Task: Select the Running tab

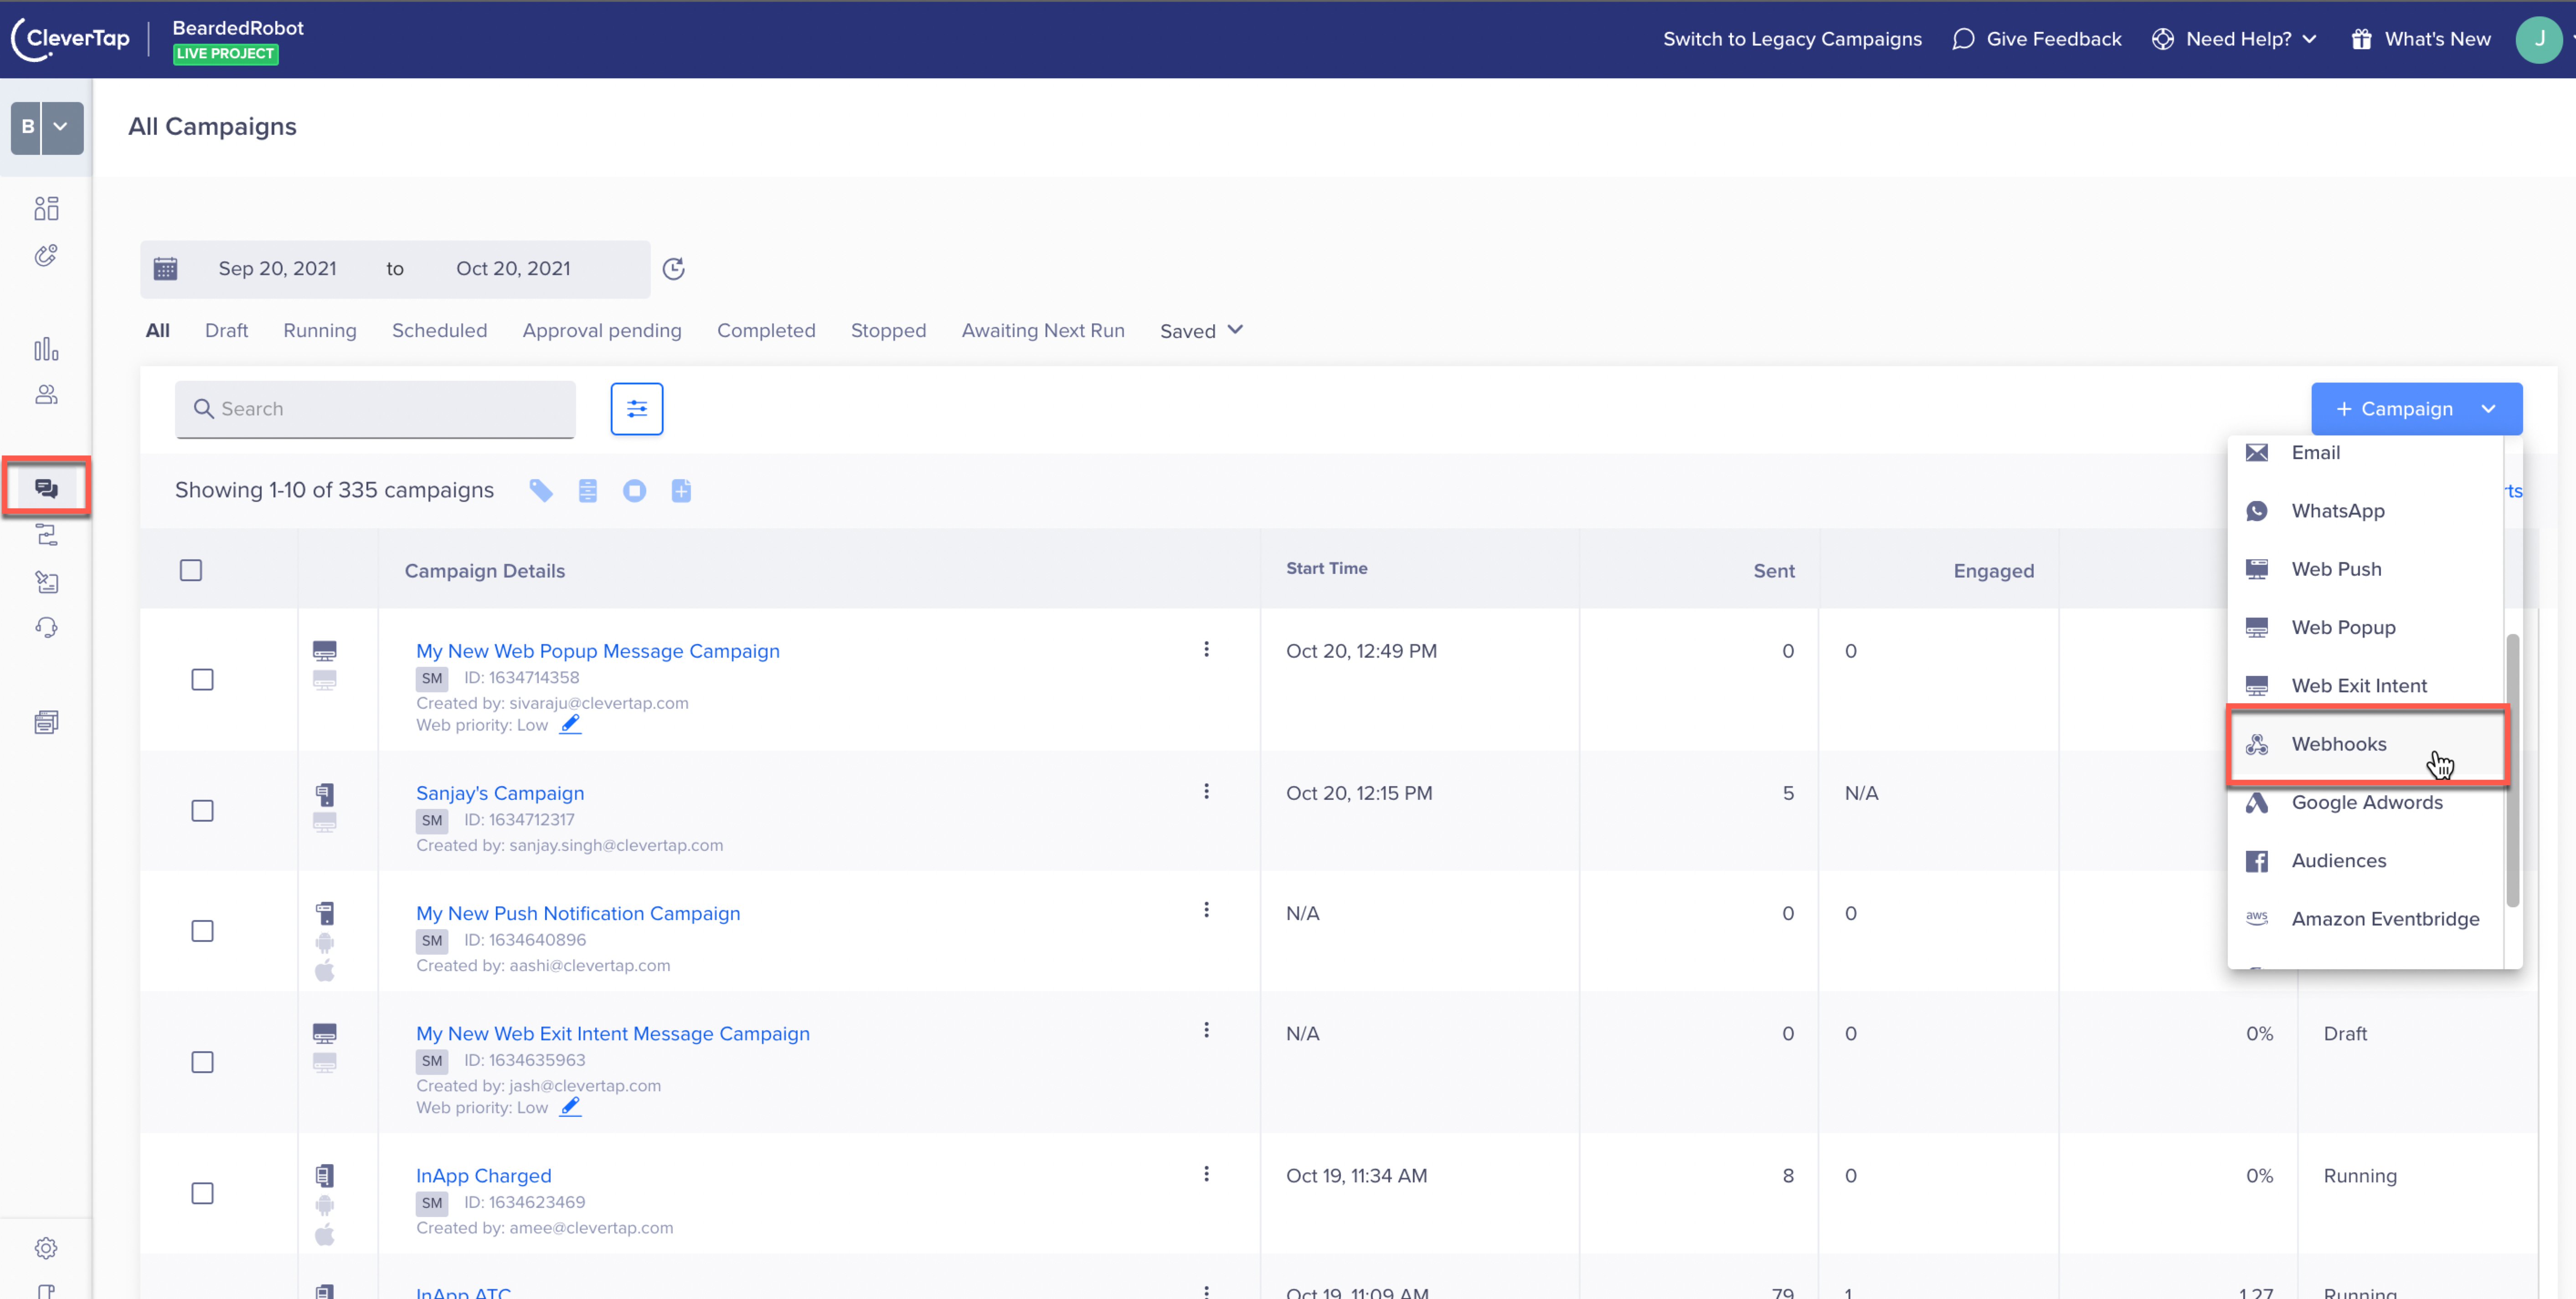Action: click(x=320, y=331)
